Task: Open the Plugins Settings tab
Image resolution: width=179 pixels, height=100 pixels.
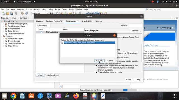Action: (99, 21)
